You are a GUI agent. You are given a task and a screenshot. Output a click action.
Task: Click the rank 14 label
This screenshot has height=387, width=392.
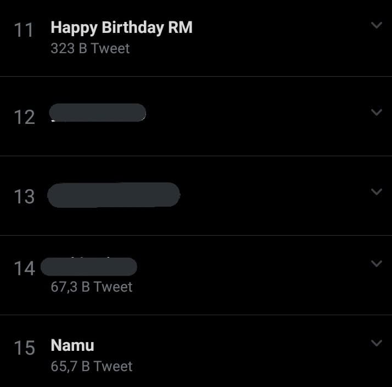tap(24, 269)
